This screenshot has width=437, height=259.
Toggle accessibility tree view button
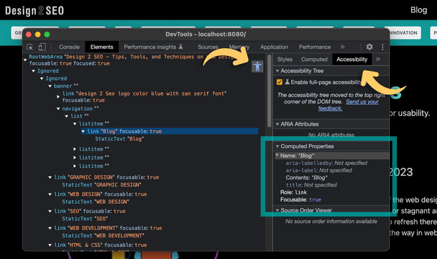257,66
